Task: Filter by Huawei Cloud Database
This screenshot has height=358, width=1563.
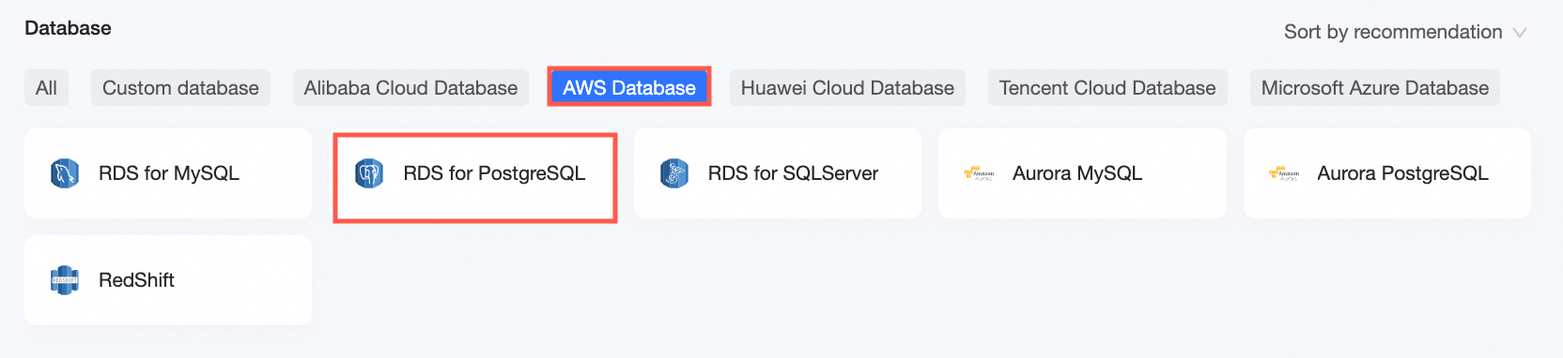Action: tap(847, 88)
